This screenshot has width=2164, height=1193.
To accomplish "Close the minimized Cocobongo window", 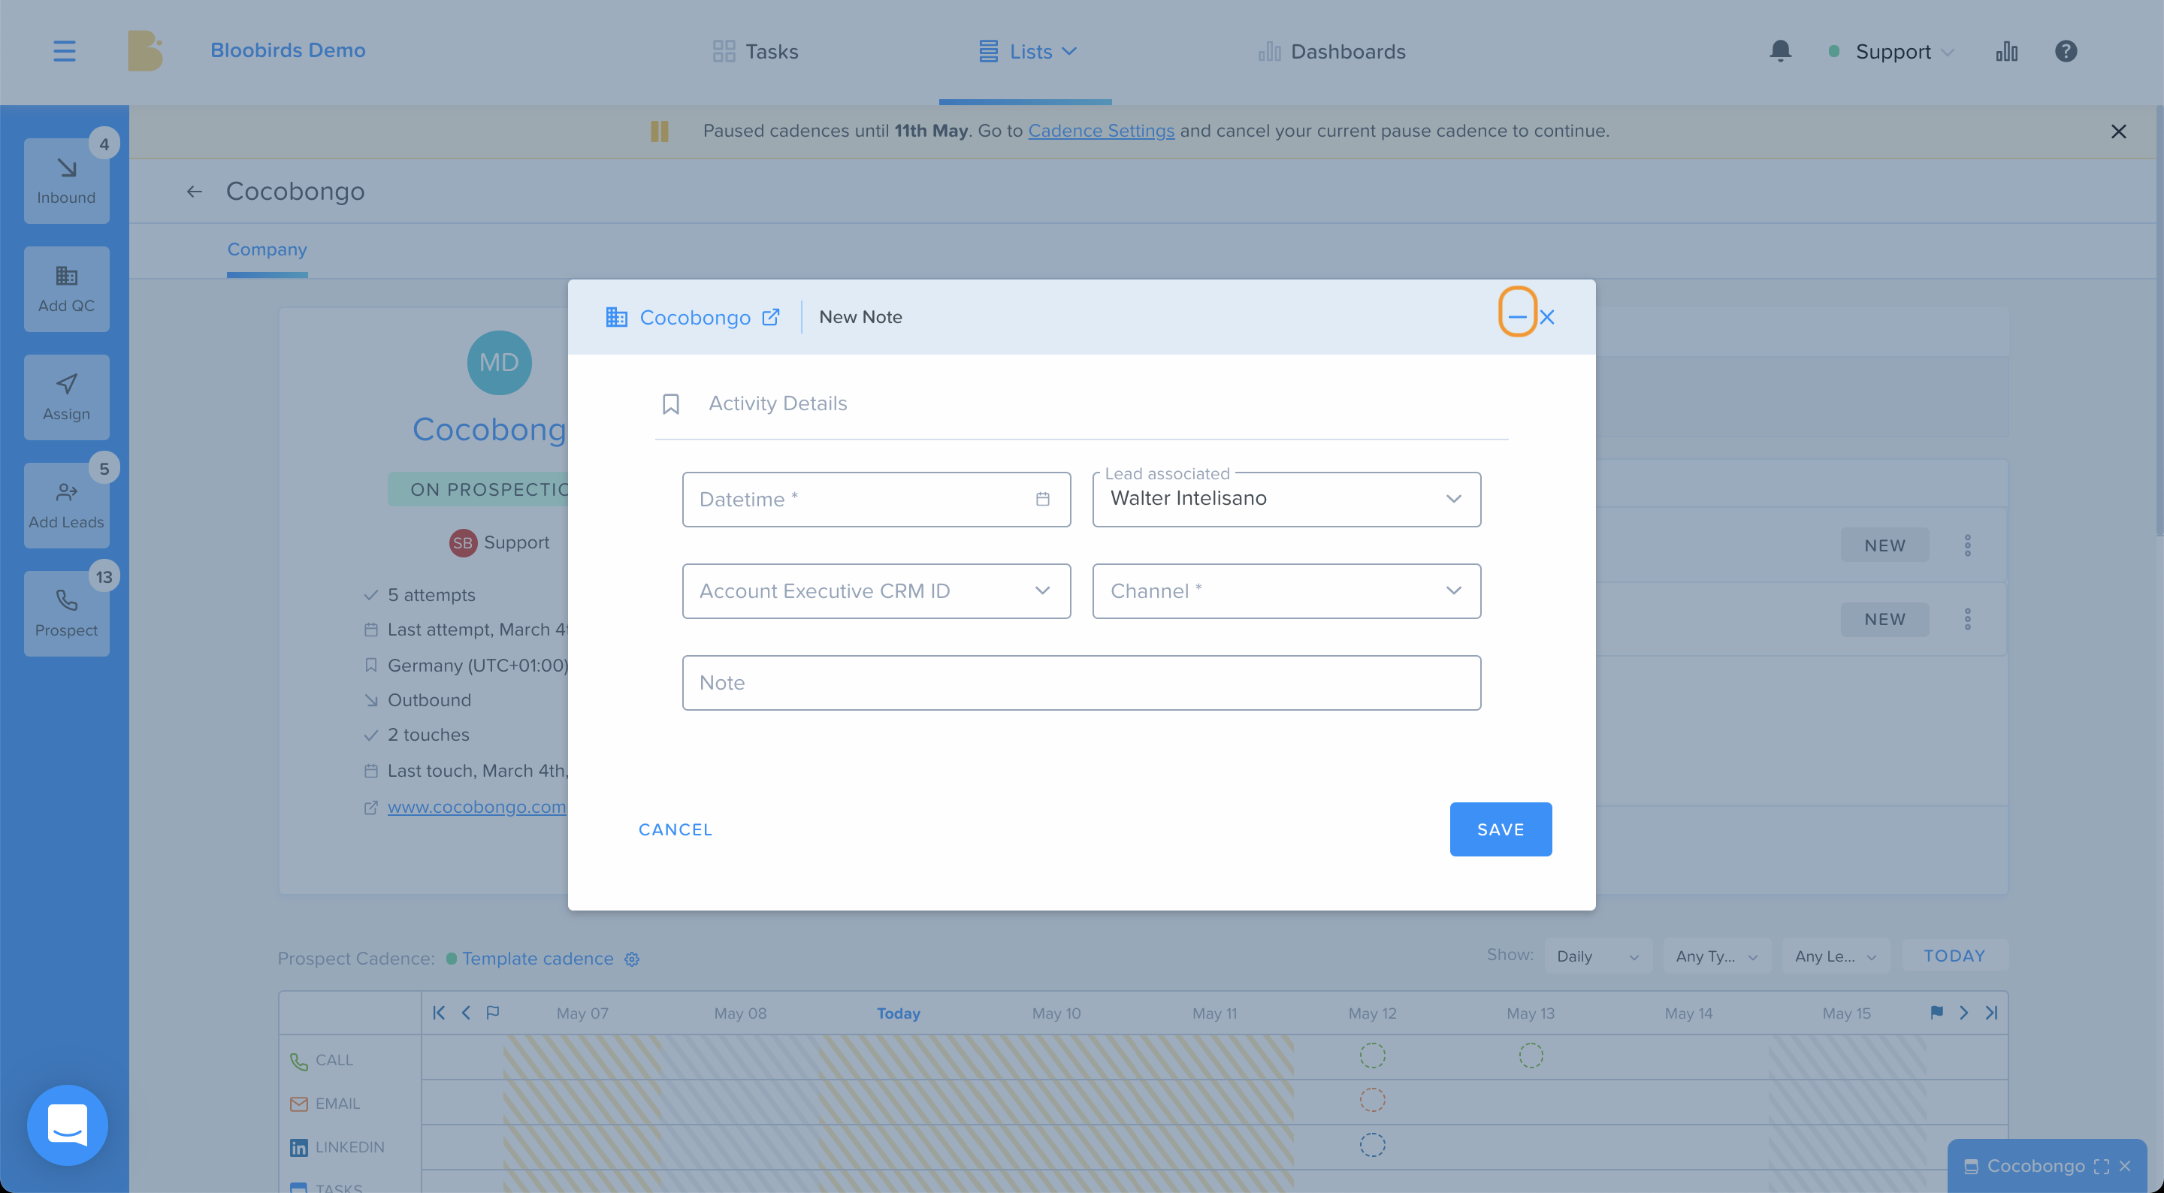I will (2126, 1166).
